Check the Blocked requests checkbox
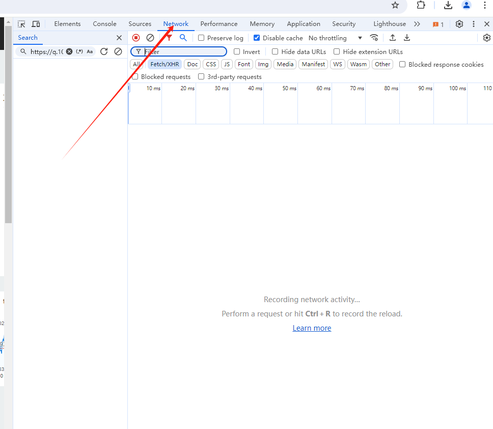This screenshot has width=493, height=429. click(135, 76)
